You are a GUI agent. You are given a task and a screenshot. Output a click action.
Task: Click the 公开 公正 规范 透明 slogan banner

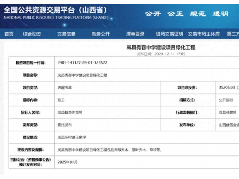point(186,14)
